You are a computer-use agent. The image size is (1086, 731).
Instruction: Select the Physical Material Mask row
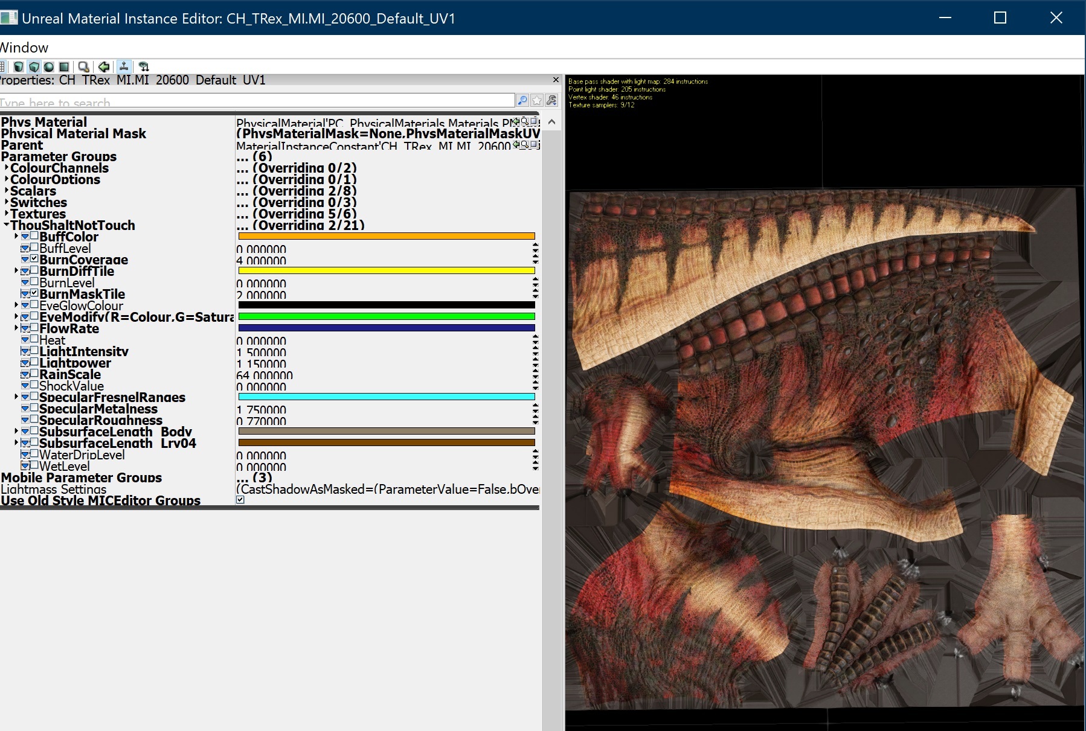(x=270, y=133)
